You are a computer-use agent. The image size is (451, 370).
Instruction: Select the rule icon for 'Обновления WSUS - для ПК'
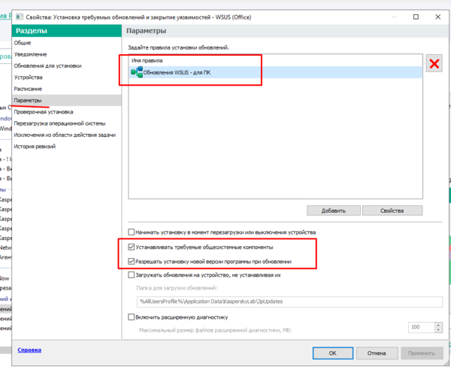pos(137,72)
